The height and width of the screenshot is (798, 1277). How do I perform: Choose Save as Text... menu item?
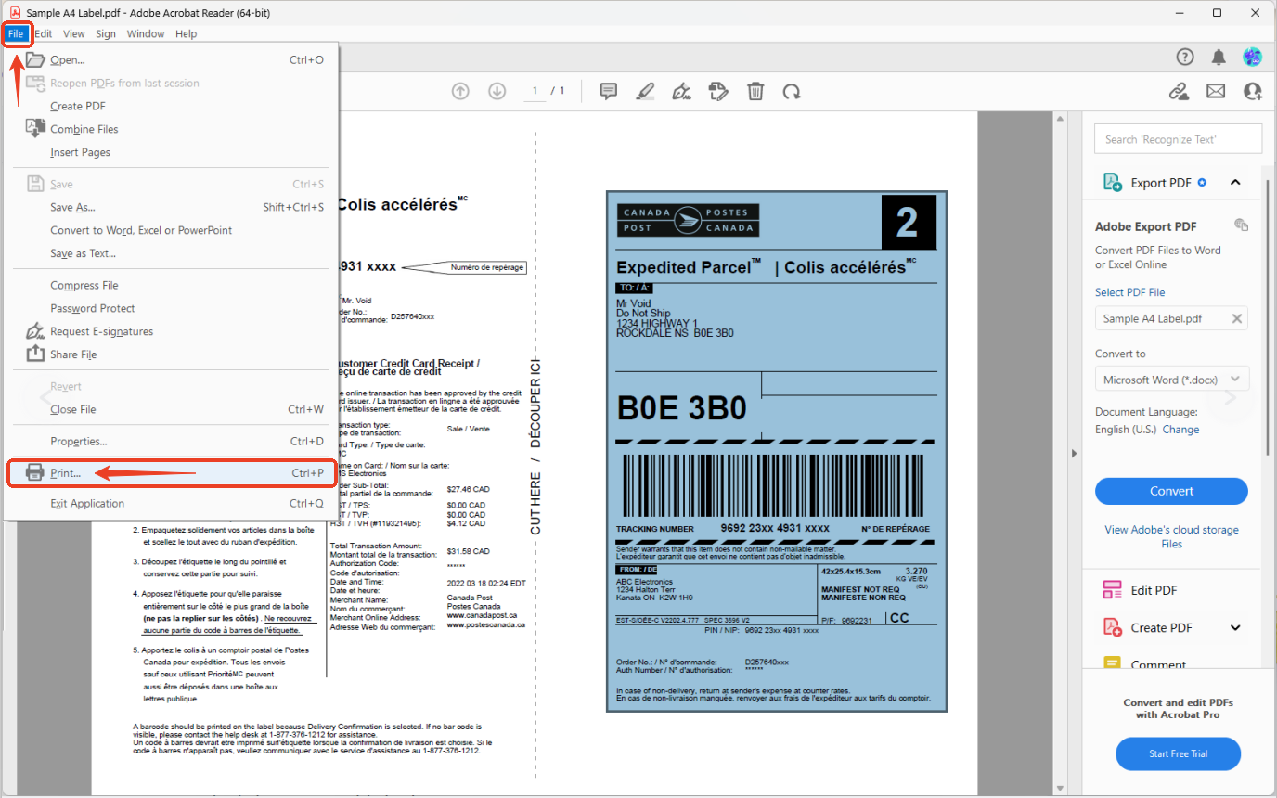(172, 253)
